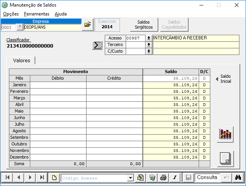This screenshot has height=186, width=246.
Task: Click the printer icon
Action: pos(163,177)
